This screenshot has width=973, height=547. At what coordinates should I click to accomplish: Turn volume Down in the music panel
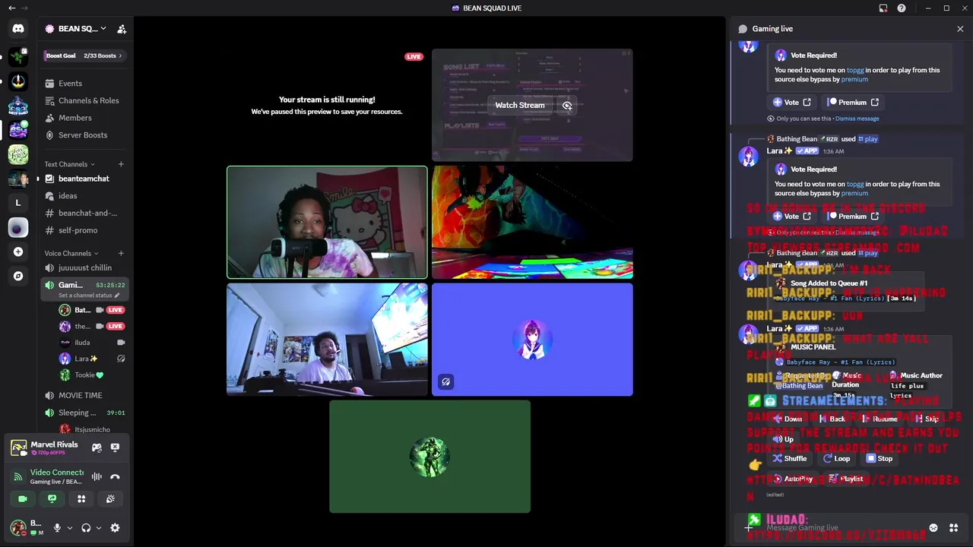click(787, 419)
